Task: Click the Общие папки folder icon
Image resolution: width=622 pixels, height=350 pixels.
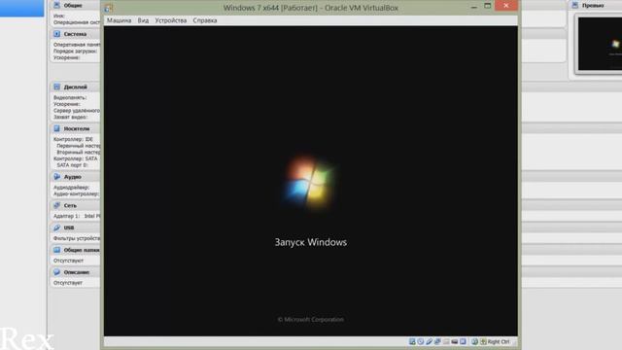Action: click(56, 250)
